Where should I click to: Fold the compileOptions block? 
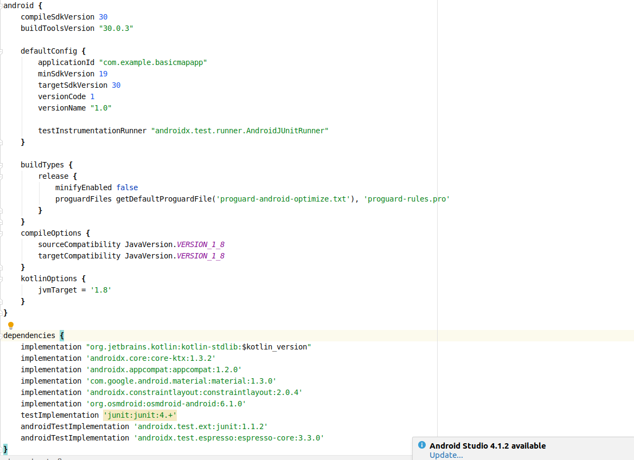(1, 233)
